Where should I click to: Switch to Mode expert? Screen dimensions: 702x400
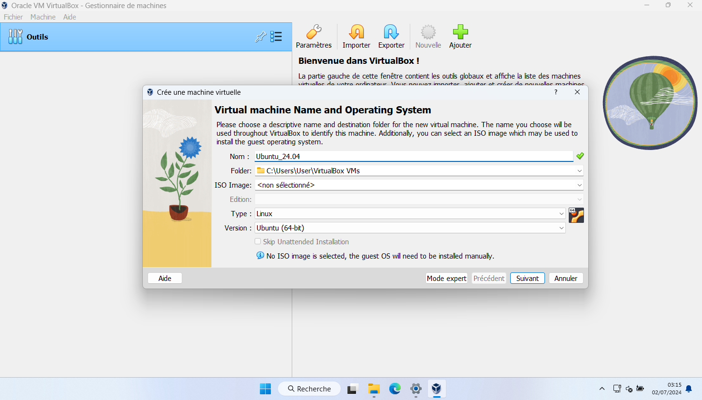pyautogui.click(x=446, y=278)
